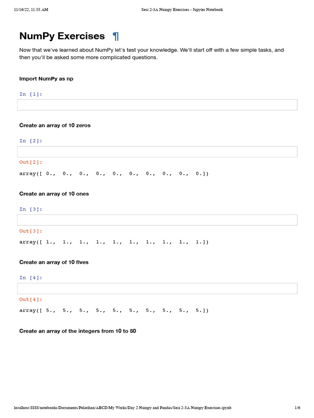Click the empty In [1] code cell
The height and width of the screenshot is (418, 314).
(x=157, y=105)
